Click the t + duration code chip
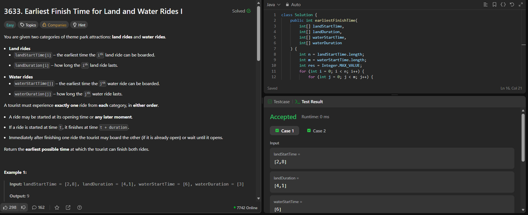 tap(114, 127)
